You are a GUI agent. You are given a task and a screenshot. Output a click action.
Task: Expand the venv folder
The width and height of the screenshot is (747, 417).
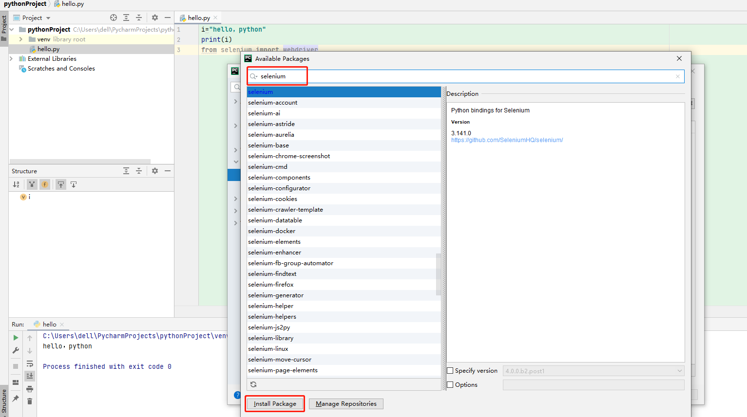pyautogui.click(x=20, y=39)
